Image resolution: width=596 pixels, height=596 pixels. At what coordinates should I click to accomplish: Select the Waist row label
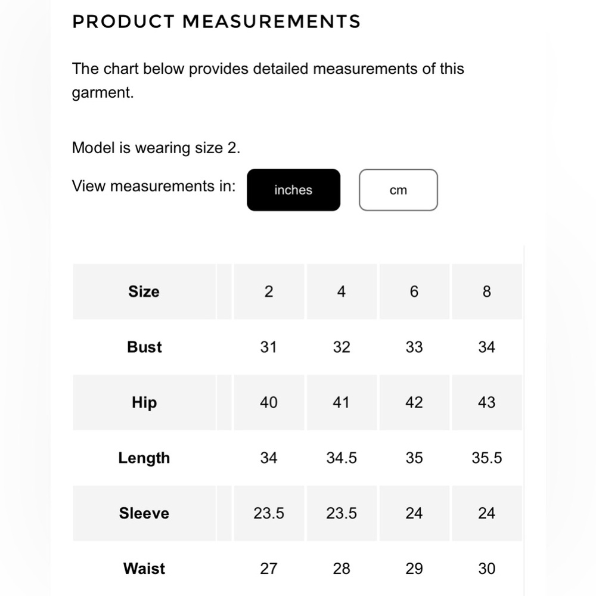tap(144, 569)
